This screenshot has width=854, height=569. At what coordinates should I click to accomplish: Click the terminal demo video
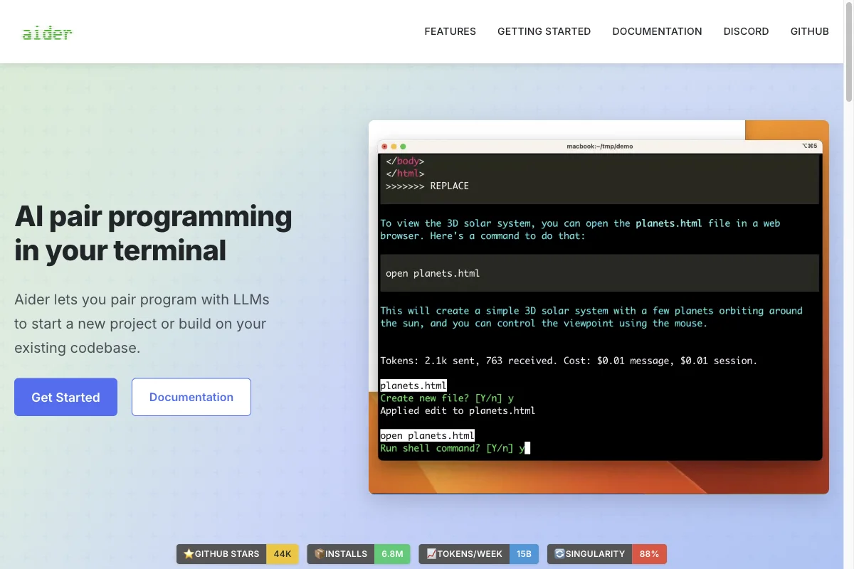599,307
